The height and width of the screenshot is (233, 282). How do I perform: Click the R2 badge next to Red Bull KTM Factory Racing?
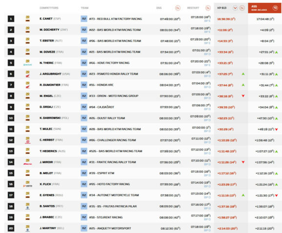click(x=84, y=19)
